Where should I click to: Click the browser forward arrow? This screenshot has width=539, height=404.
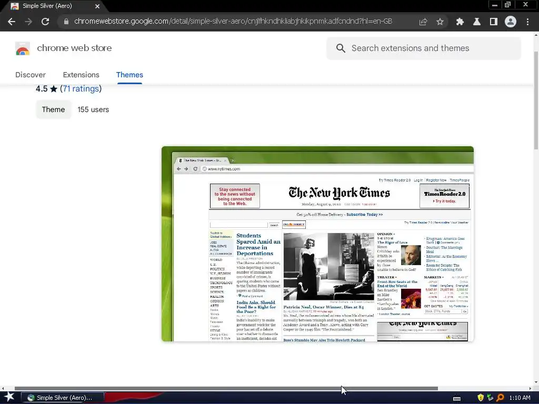(28, 22)
